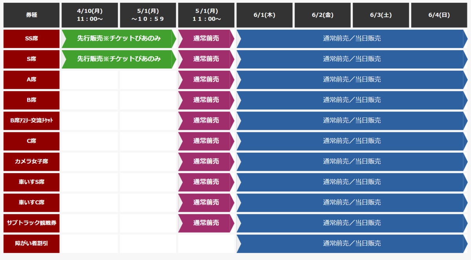Click the S席 row label
This screenshot has height=260, width=471.
(31, 59)
